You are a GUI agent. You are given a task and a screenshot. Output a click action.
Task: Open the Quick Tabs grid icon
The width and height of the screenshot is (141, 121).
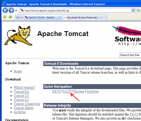point(18,17)
